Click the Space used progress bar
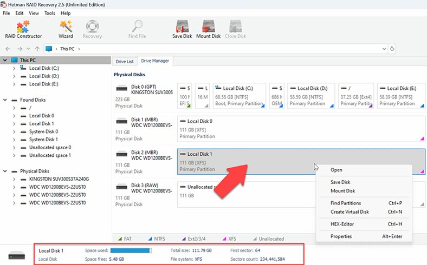The width and height of the screenshot is (427, 265). tap(131, 250)
